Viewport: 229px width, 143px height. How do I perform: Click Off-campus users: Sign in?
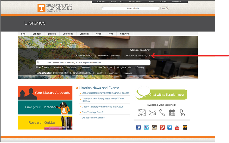pyautogui.click(x=138, y=55)
